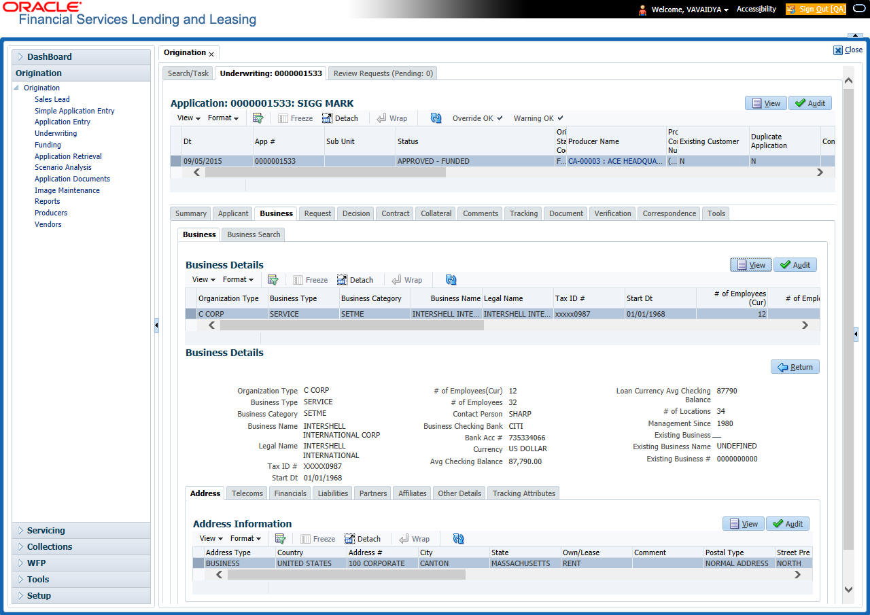Toggle the Warning OK checkmark
The width and height of the screenshot is (870, 615).
click(561, 118)
